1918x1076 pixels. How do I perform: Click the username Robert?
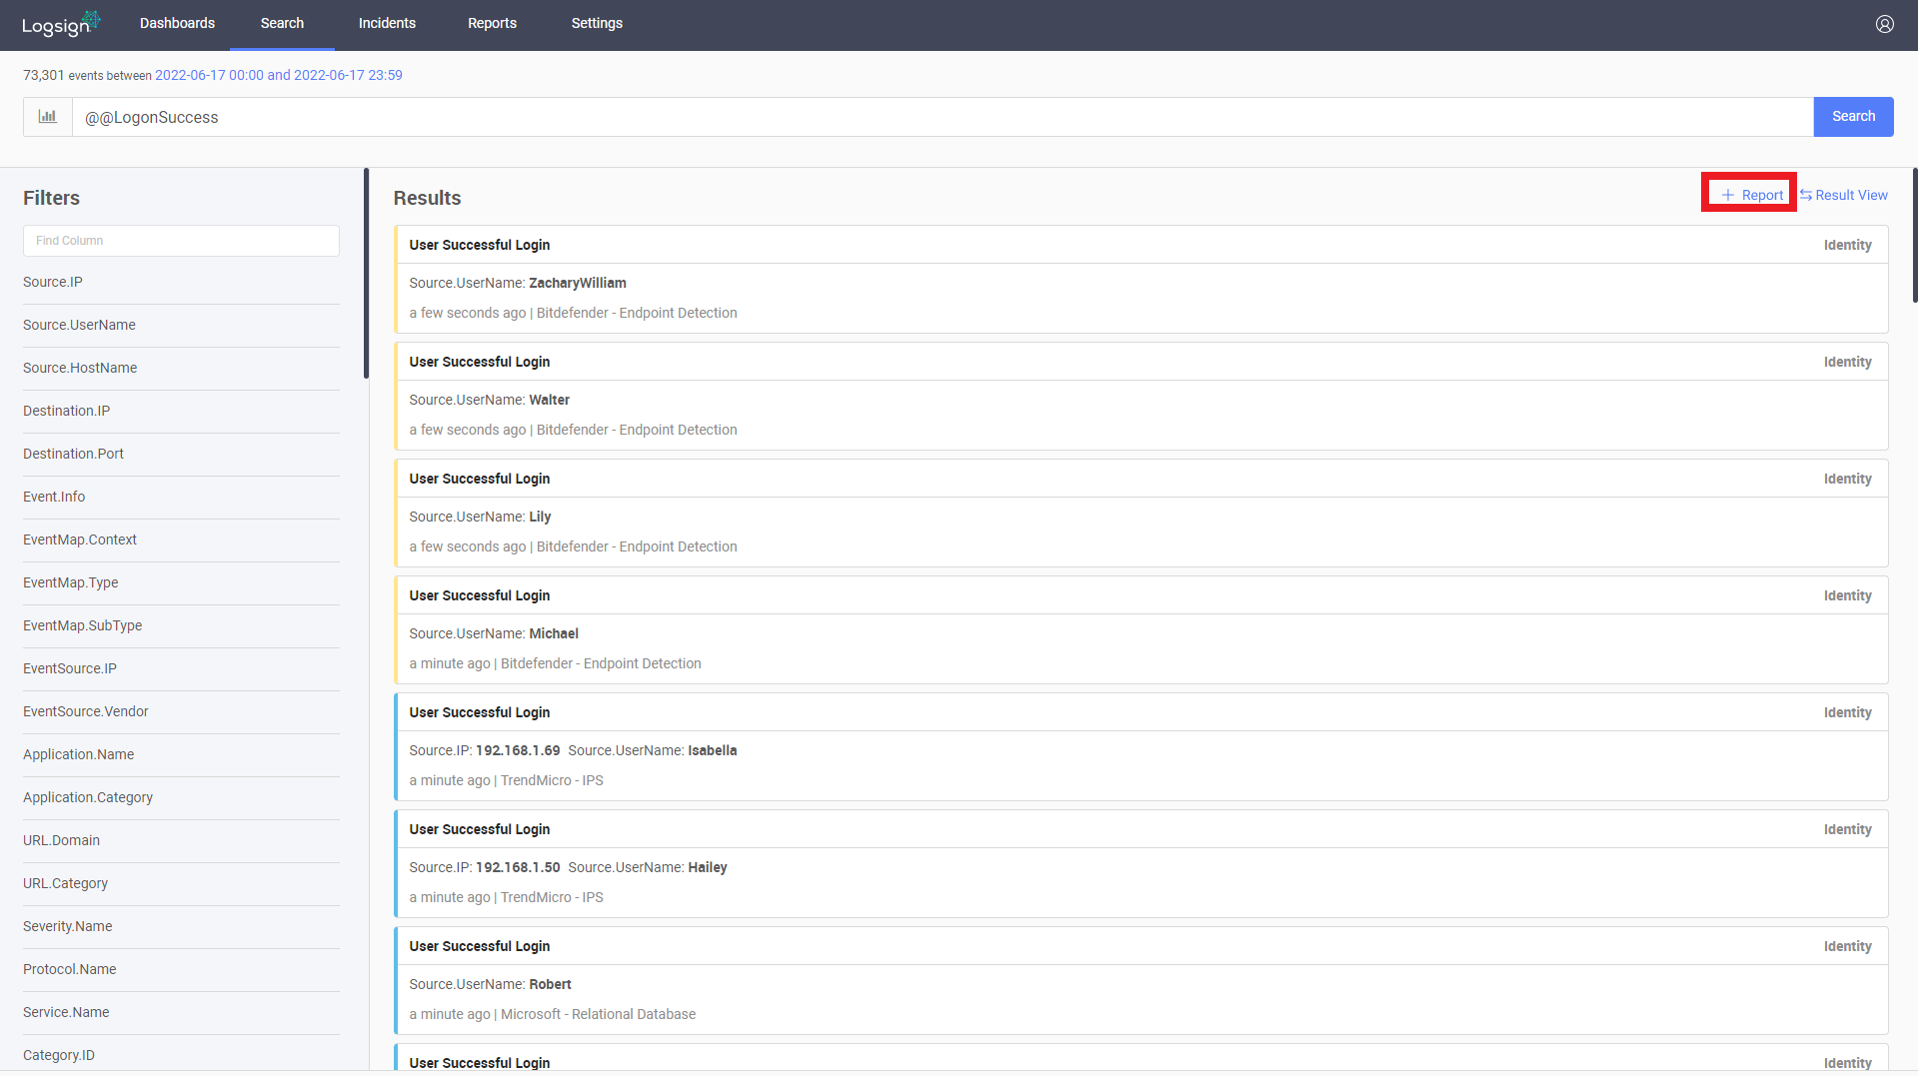point(550,984)
